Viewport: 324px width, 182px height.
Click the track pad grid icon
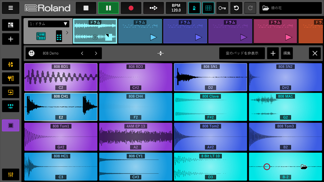point(59,36)
